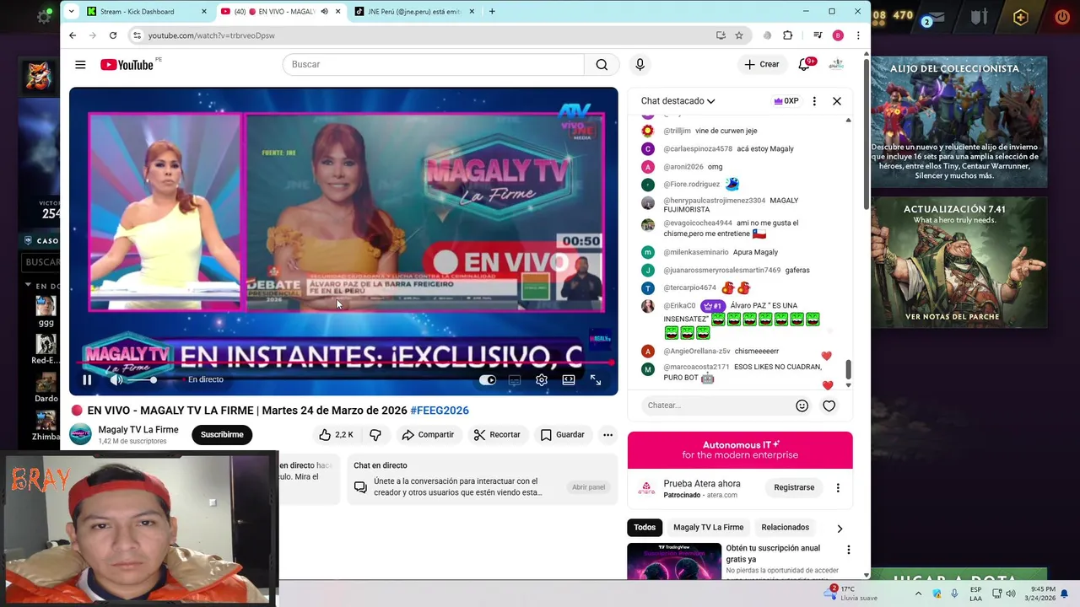1080x607 pixels.
Task: Open chat options three-dot menu
Action: pos(814,101)
